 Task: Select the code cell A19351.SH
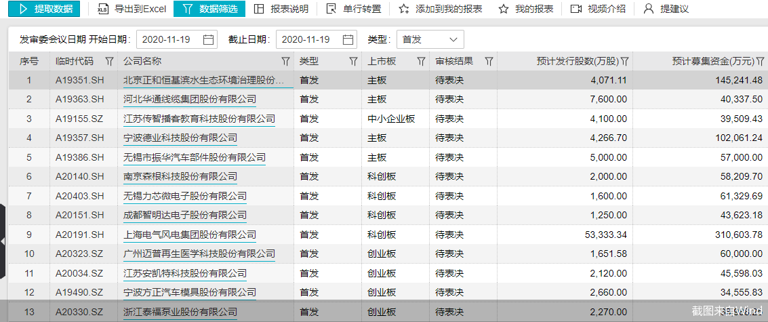click(x=80, y=81)
